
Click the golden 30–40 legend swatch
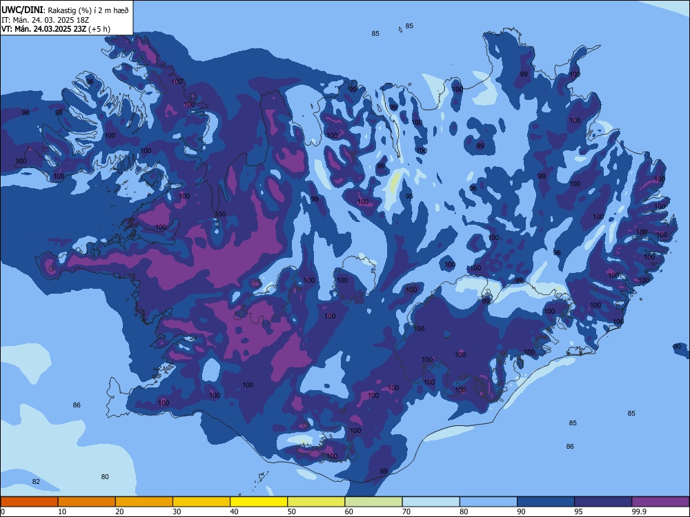201,502
